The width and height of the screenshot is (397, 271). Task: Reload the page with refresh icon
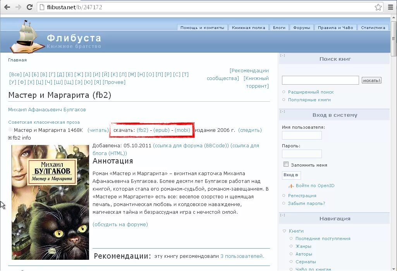coord(29,7)
